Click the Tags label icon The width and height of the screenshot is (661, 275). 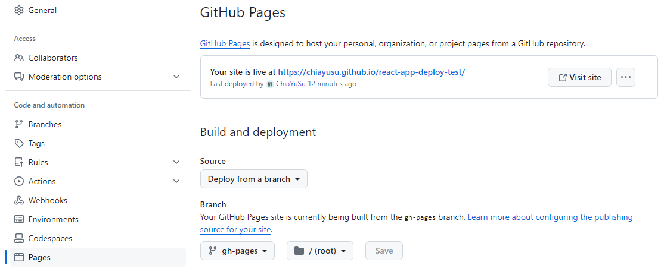19,143
